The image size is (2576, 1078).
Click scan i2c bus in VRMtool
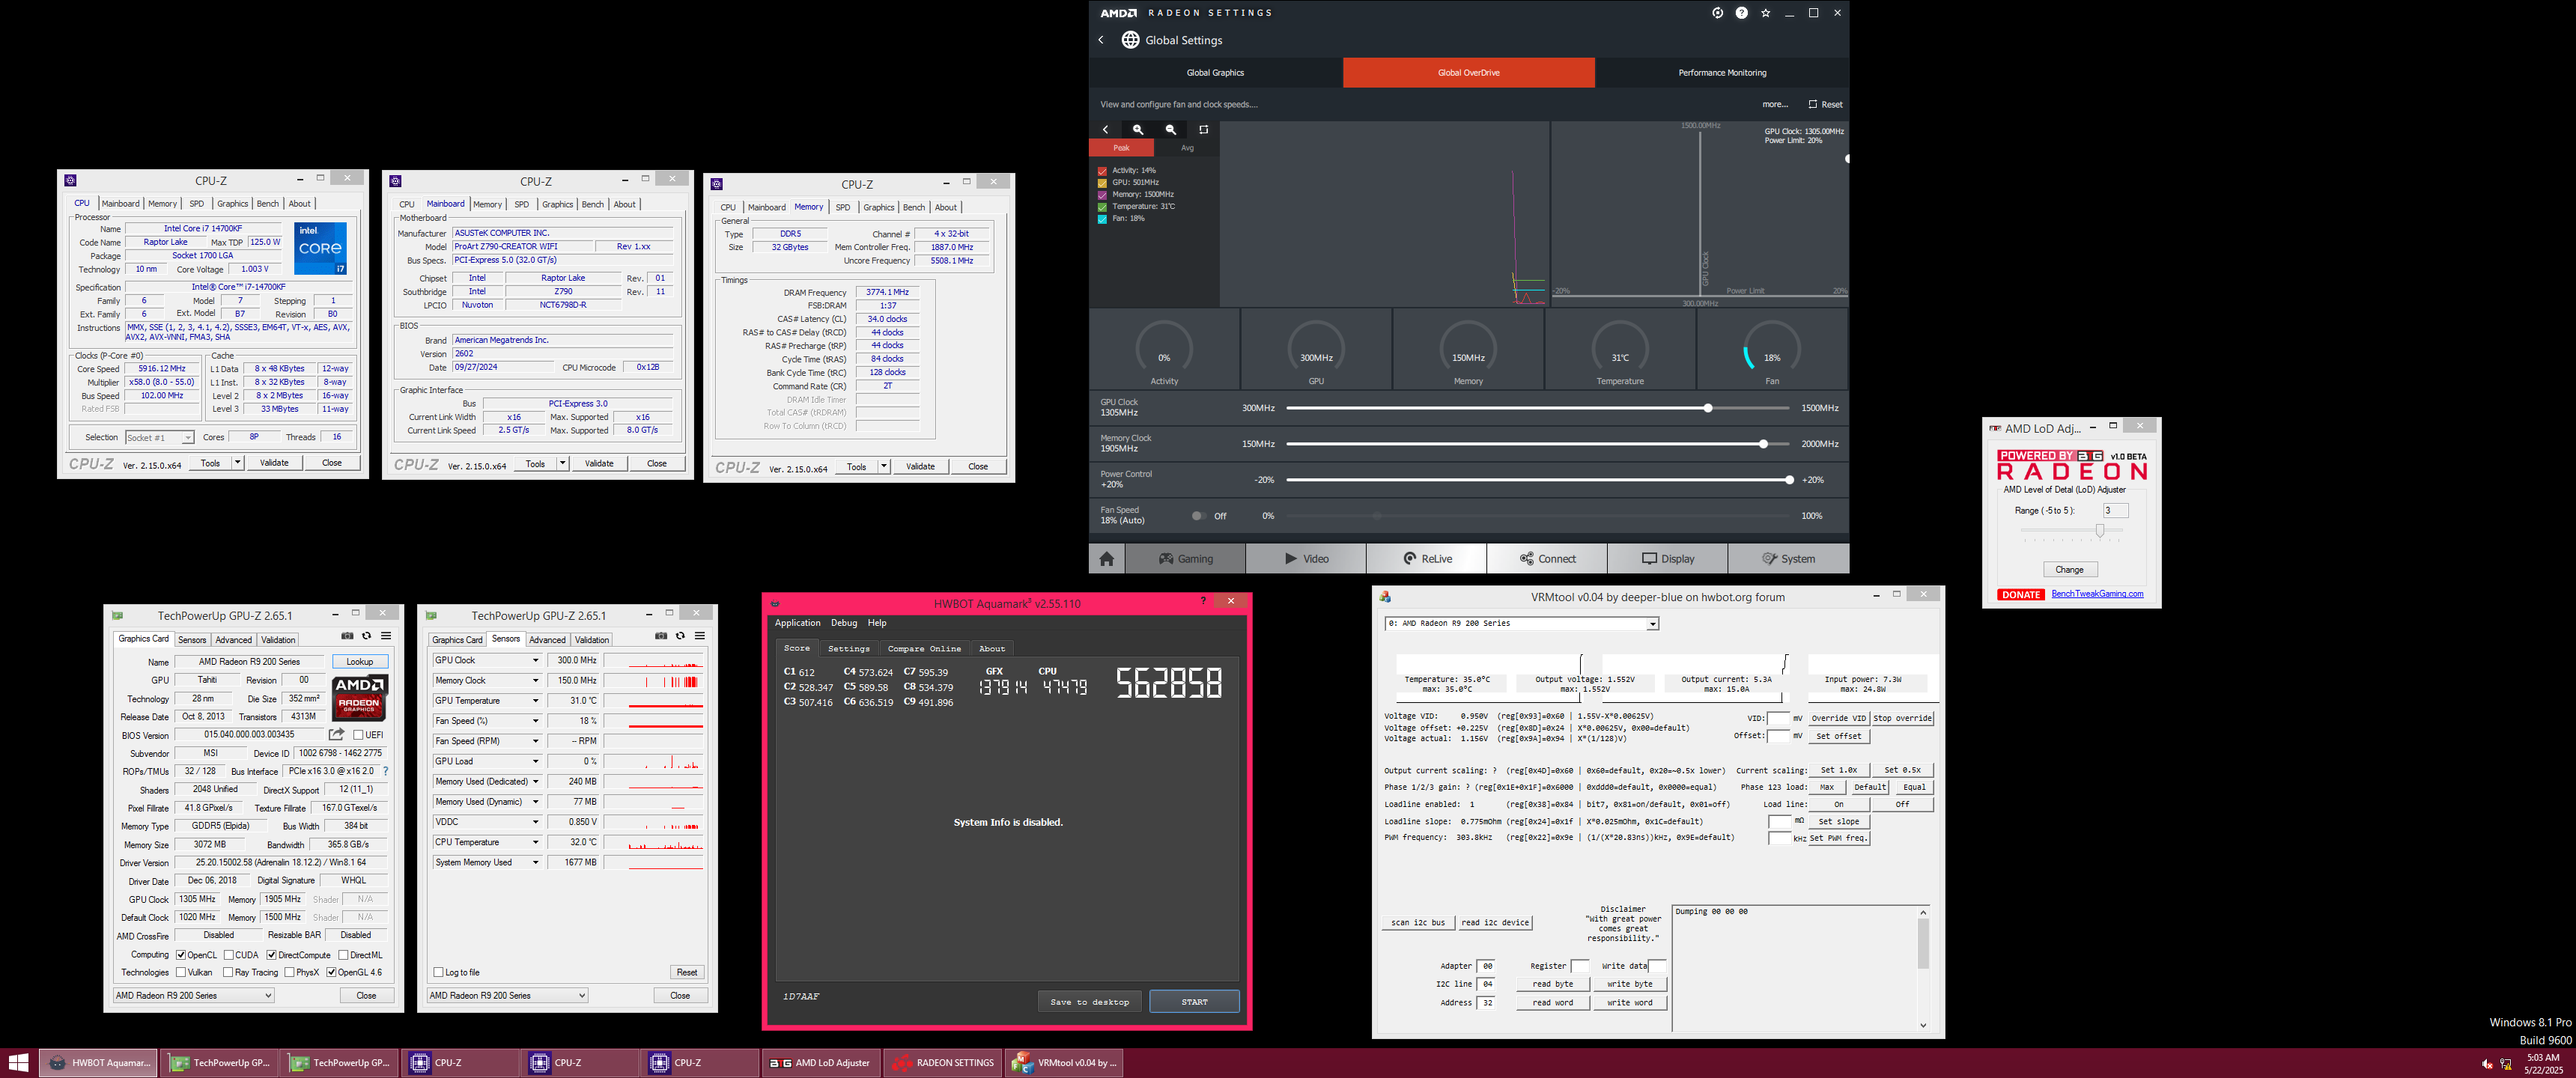tap(1418, 922)
